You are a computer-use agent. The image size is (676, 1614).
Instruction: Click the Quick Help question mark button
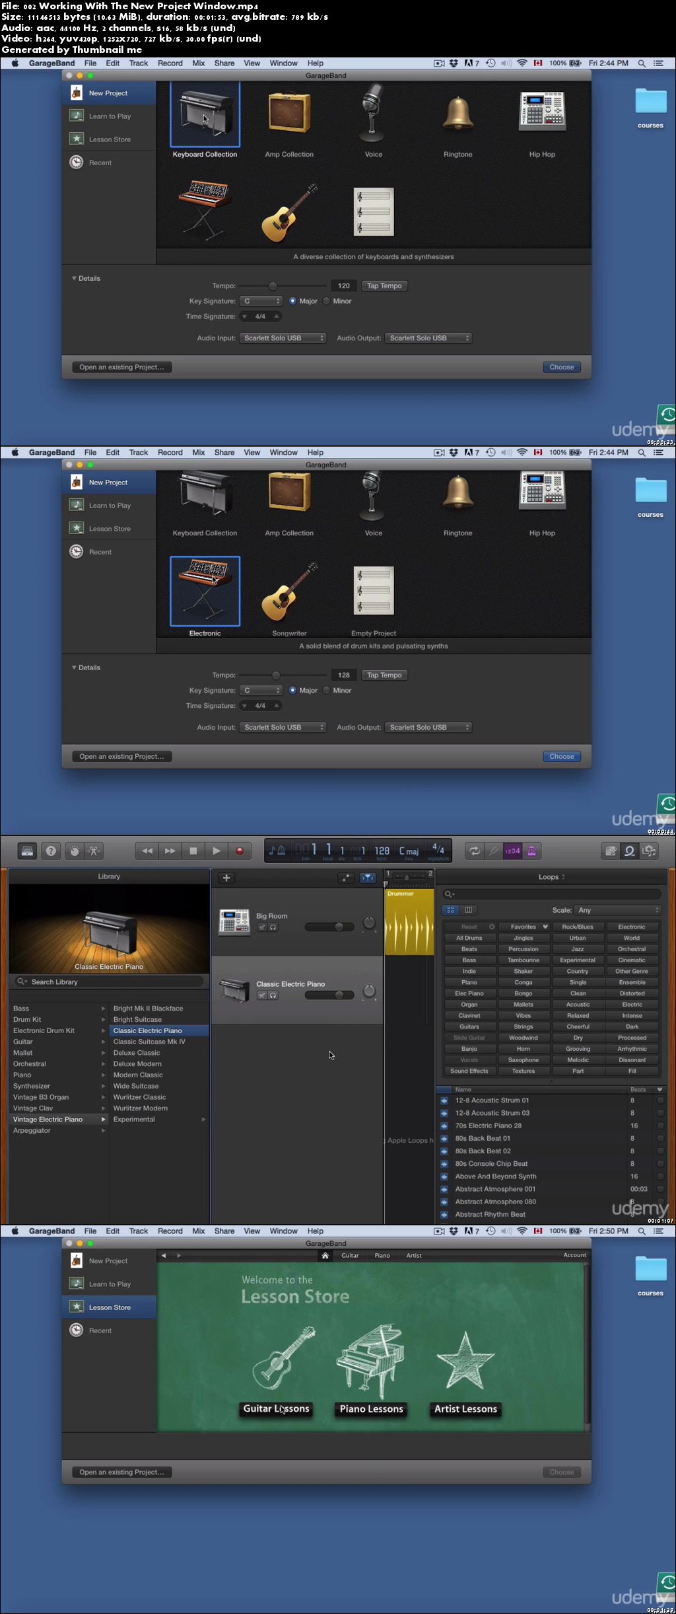click(51, 851)
